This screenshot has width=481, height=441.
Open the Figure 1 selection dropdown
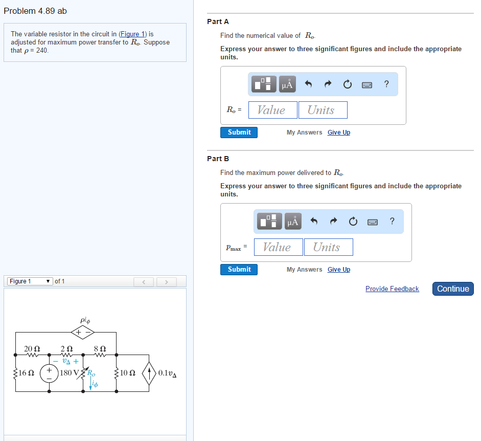click(29, 281)
